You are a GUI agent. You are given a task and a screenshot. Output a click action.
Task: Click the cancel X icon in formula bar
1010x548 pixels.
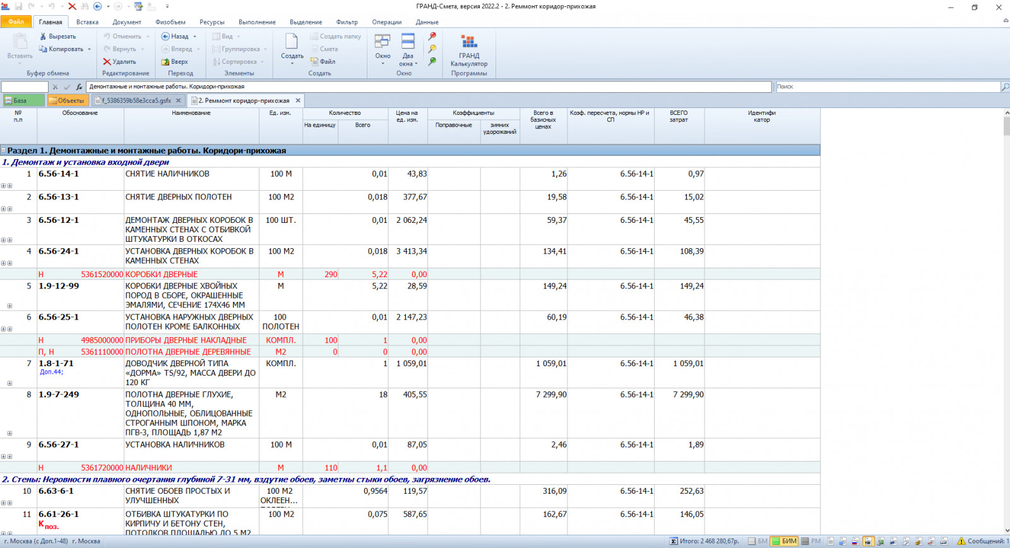tap(55, 87)
